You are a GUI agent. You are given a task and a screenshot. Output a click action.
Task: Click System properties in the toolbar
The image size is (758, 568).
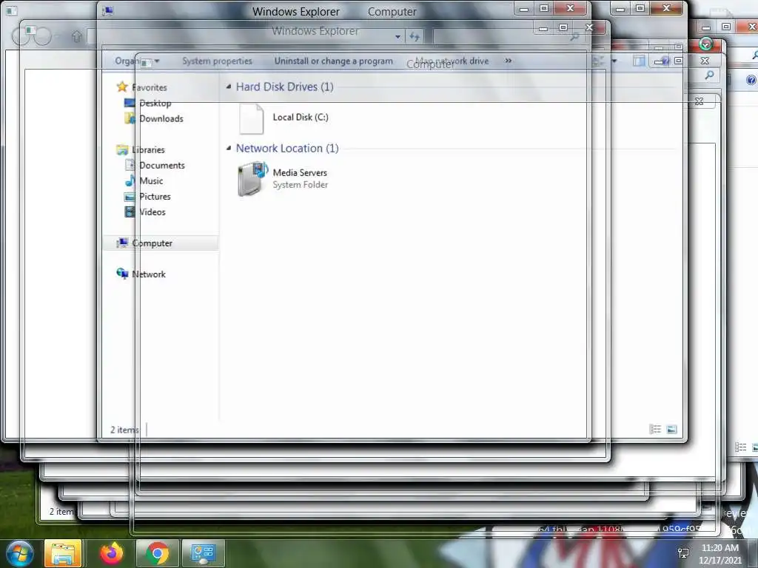[217, 61]
